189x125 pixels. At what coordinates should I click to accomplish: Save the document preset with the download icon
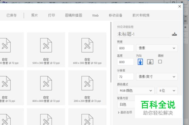[174, 34]
